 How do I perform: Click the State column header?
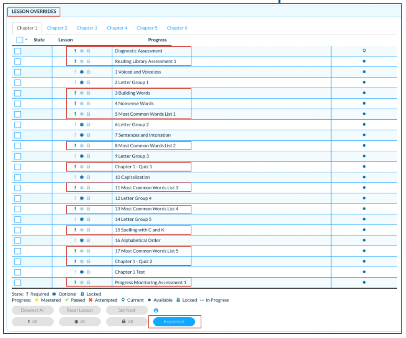click(x=39, y=40)
